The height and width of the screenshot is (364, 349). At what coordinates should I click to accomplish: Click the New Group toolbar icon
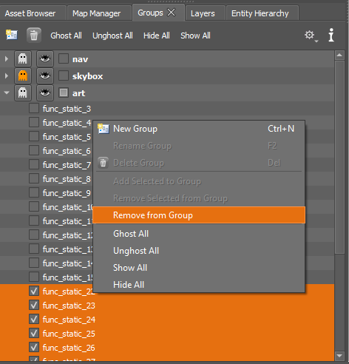pyautogui.click(x=12, y=35)
